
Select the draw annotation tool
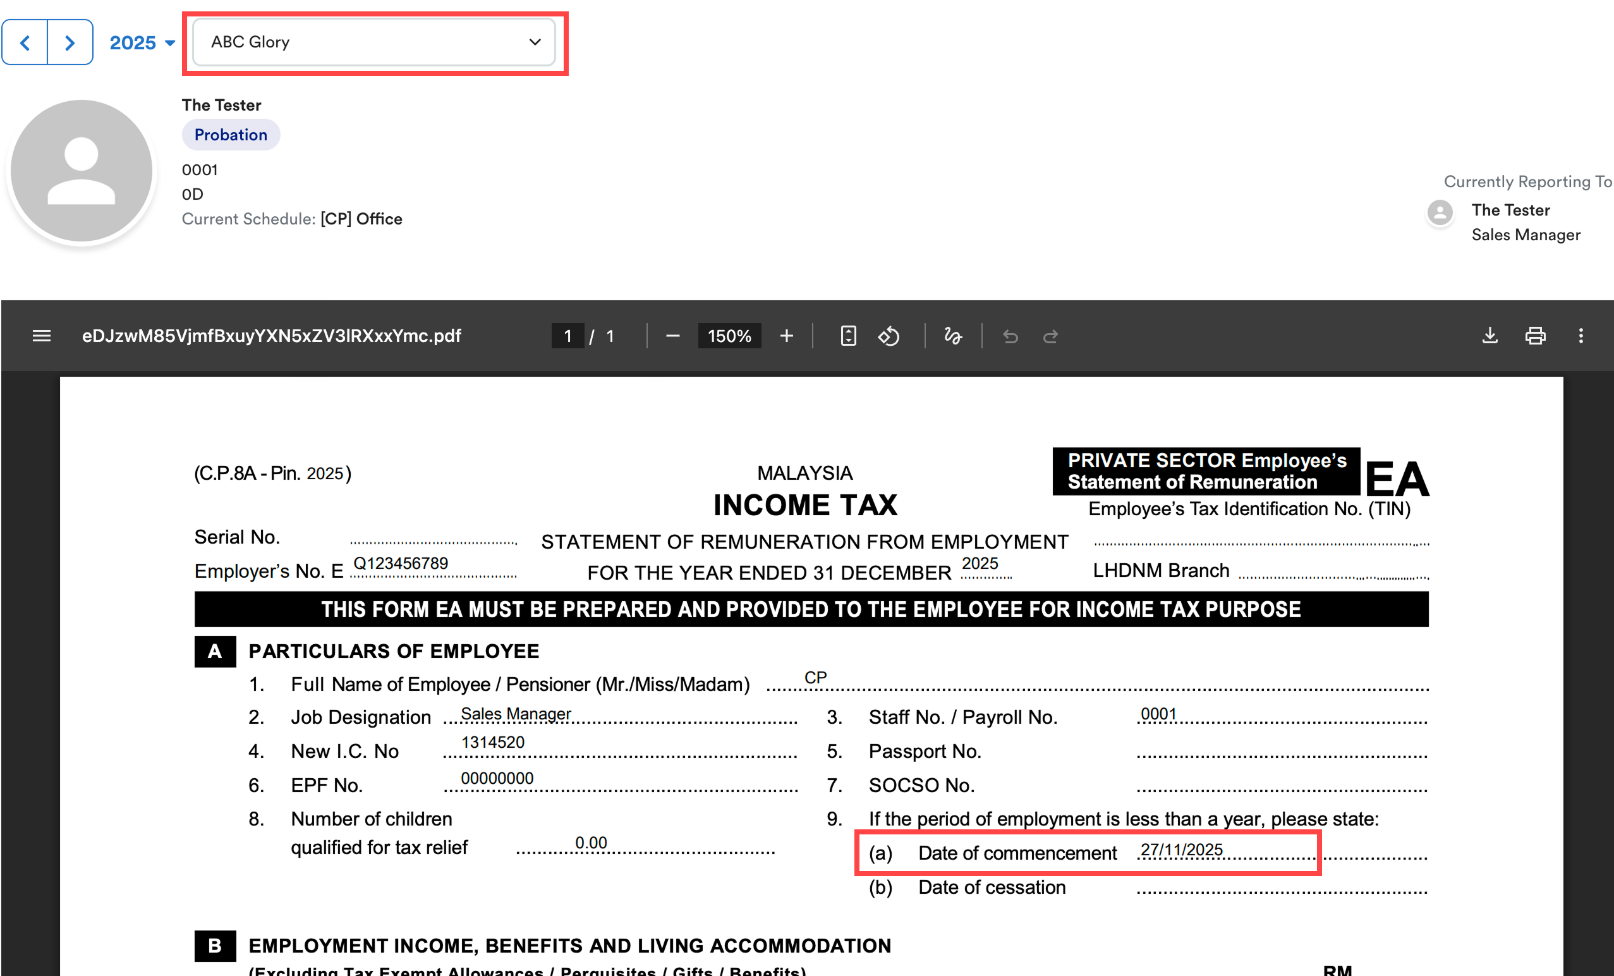[953, 336]
